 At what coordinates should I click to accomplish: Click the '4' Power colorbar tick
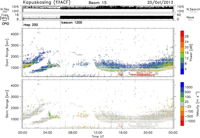pos(186,69)
